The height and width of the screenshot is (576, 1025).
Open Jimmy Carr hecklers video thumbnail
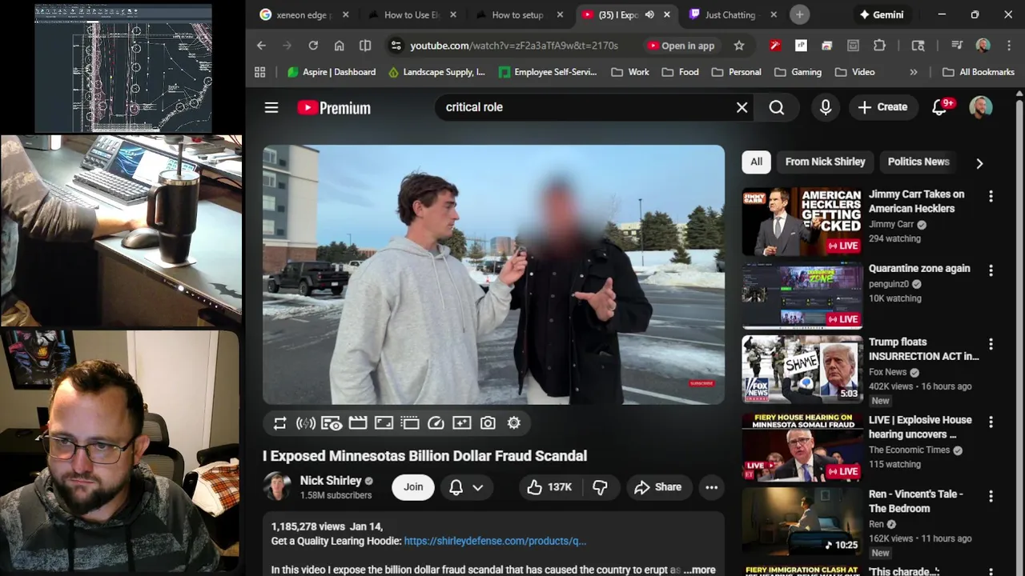[802, 222]
